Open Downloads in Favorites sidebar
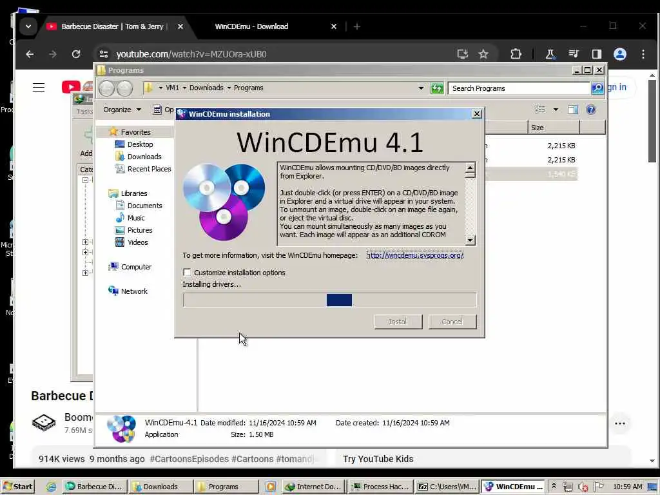 (x=144, y=157)
